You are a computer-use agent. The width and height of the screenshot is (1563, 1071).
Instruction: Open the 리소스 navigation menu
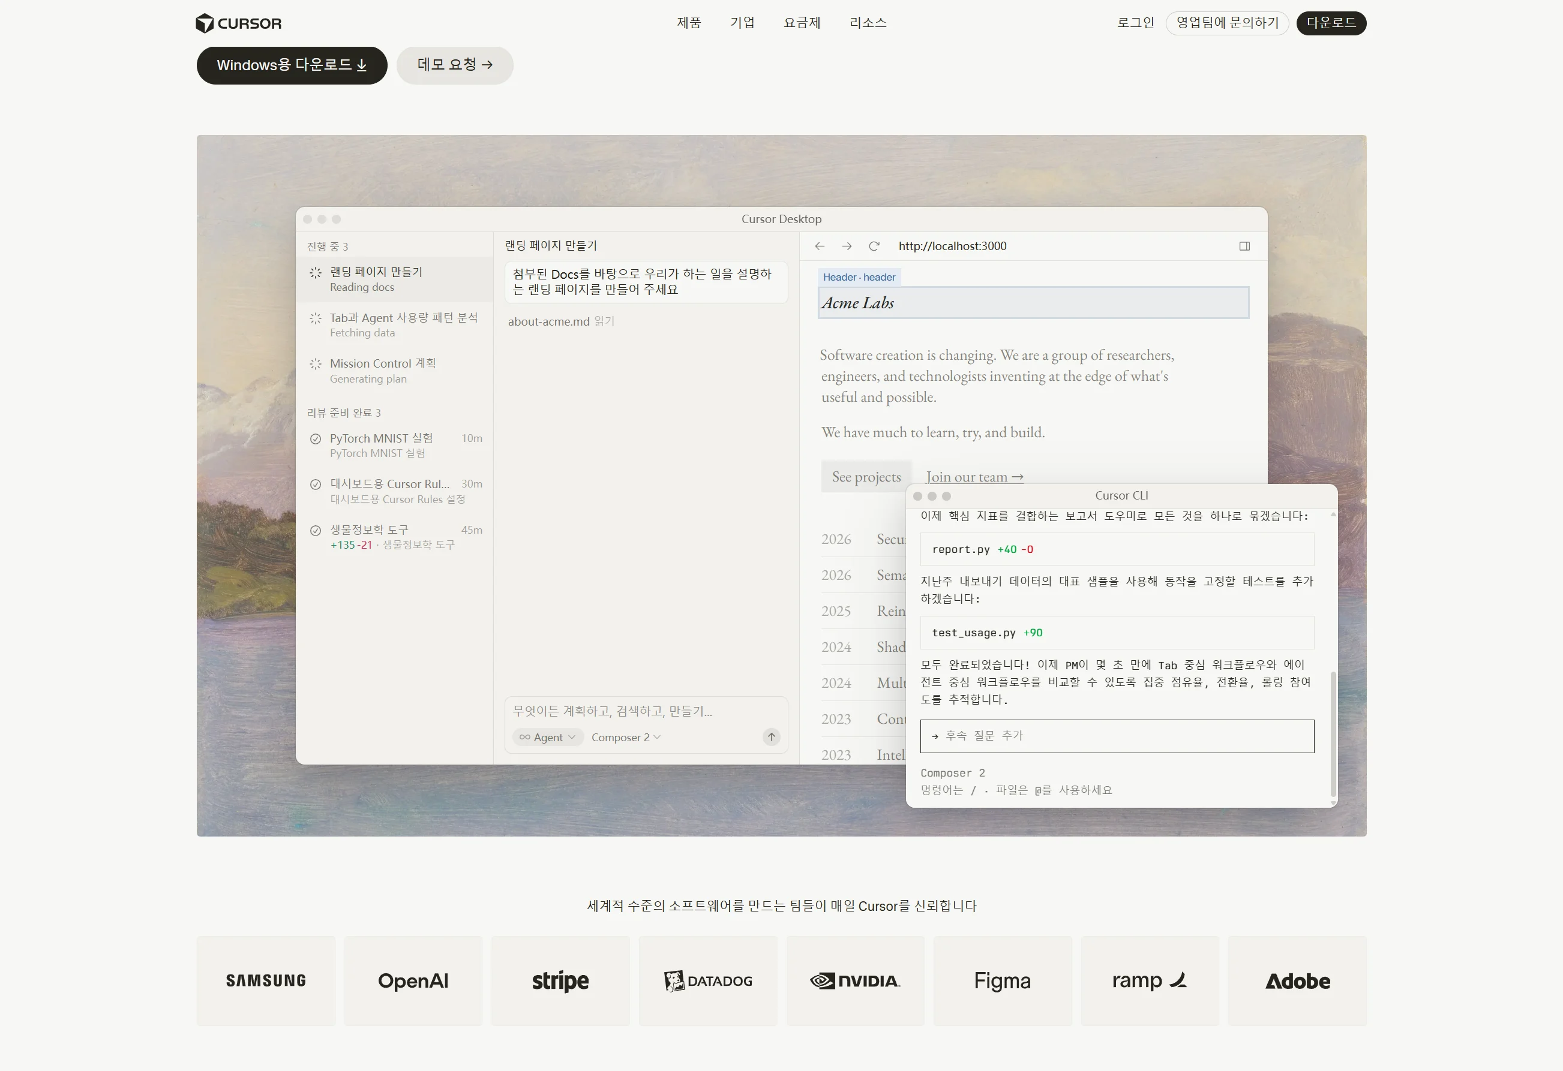coord(868,23)
